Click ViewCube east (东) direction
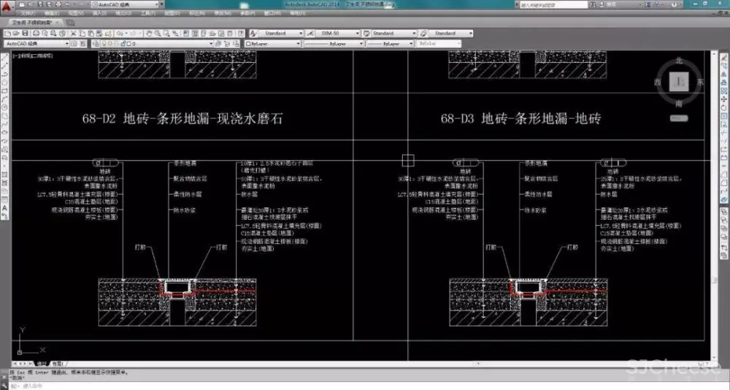The width and height of the screenshot is (730, 390). point(700,82)
